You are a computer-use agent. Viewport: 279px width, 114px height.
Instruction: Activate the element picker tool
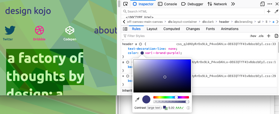(126, 4)
